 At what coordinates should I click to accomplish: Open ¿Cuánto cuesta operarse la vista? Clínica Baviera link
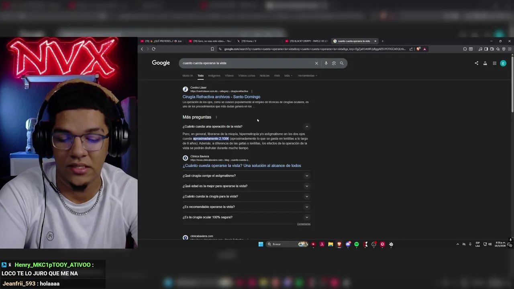pos(242,165)
